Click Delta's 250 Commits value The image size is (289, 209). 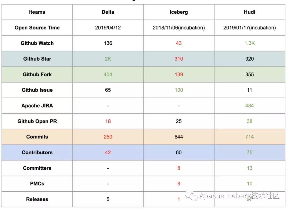(x=108, y=137)
